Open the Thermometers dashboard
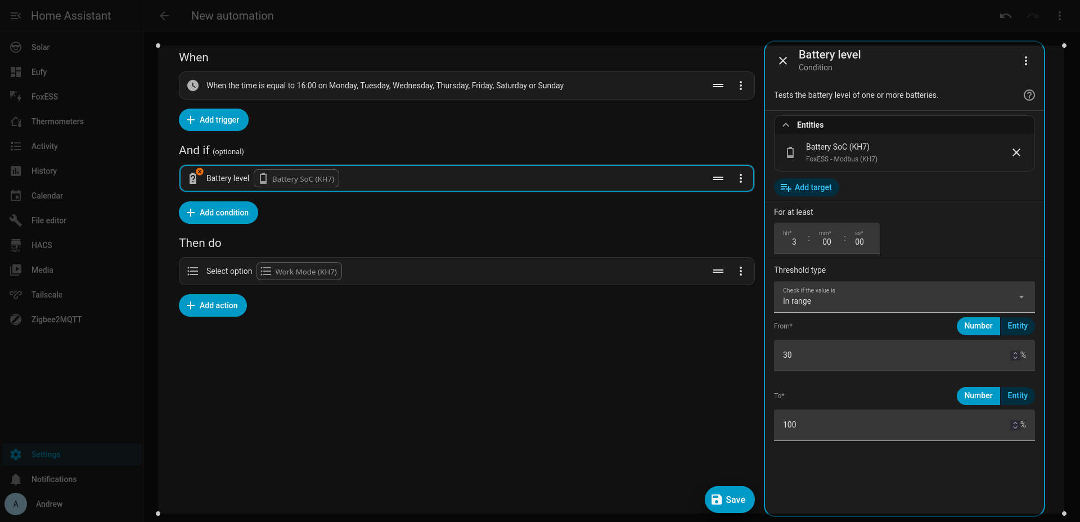Viewport: 1080px width, 522px height. [72, 121]
